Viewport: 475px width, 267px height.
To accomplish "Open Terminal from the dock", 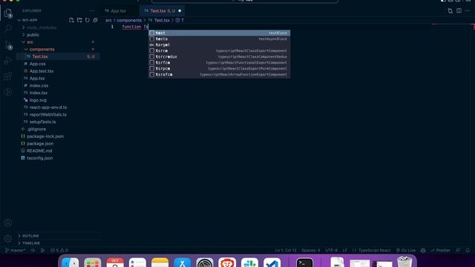I will 304,263.
